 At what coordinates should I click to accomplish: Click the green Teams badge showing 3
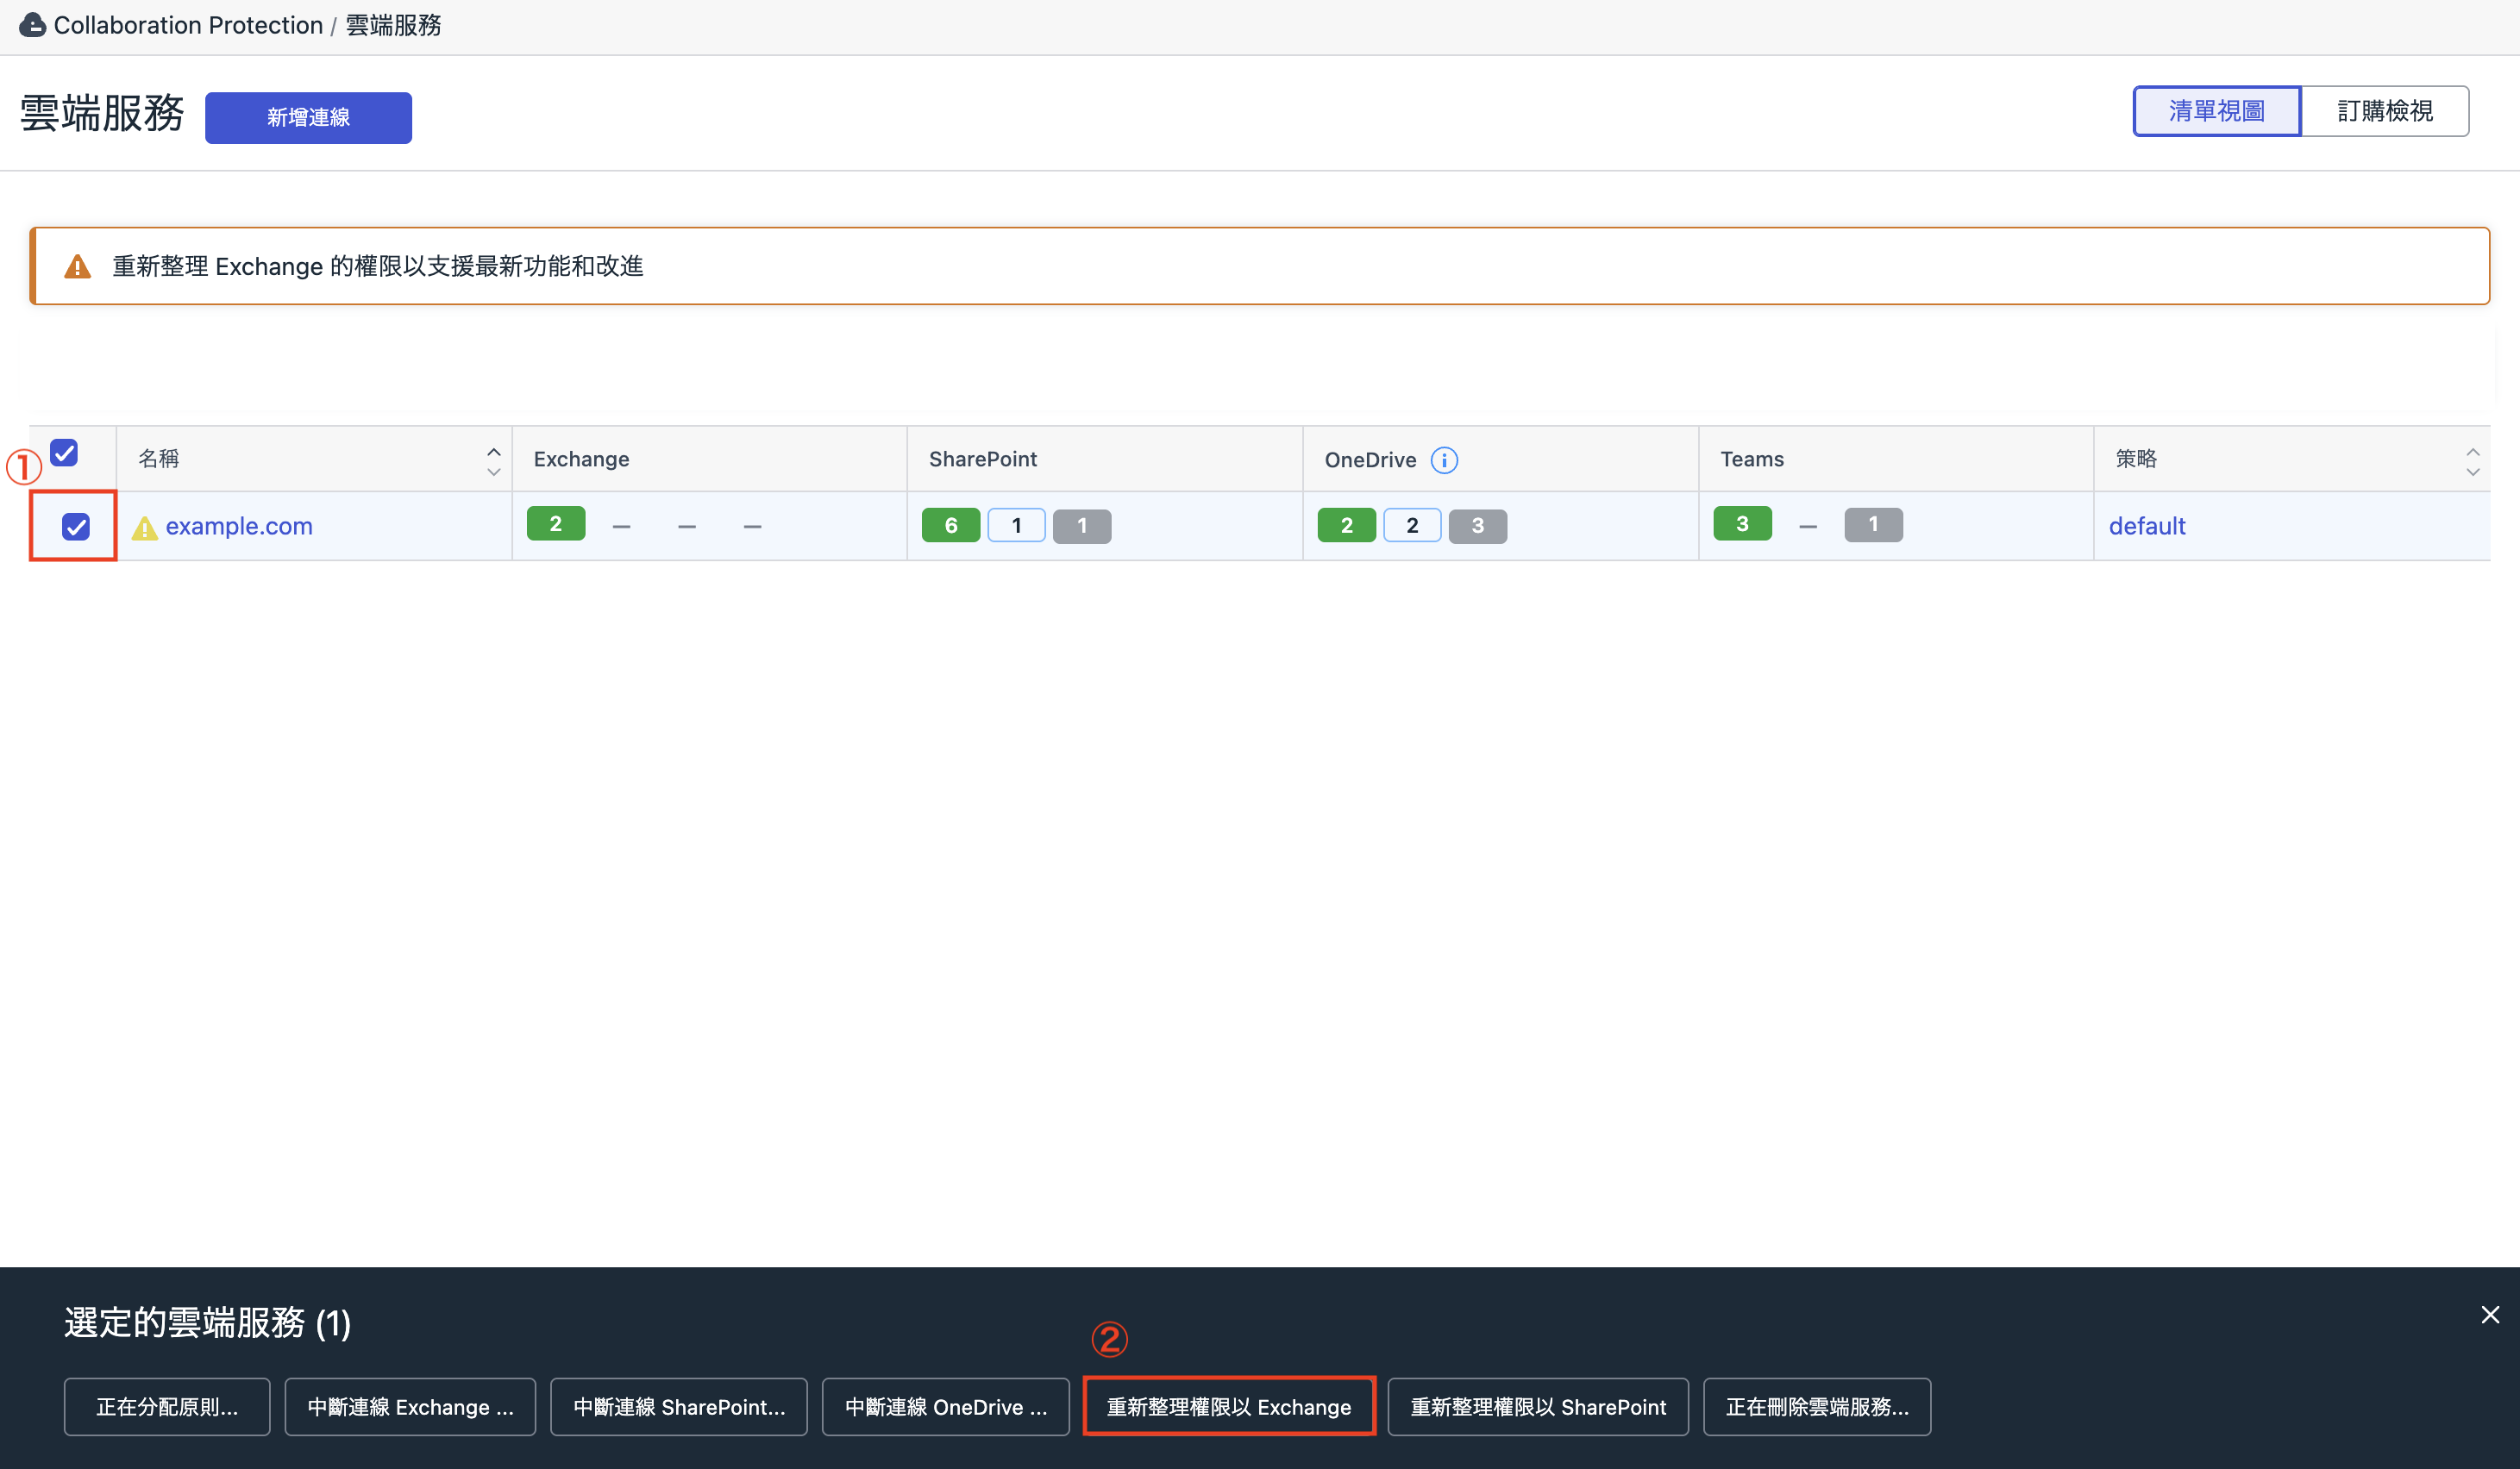[1743, 523]
